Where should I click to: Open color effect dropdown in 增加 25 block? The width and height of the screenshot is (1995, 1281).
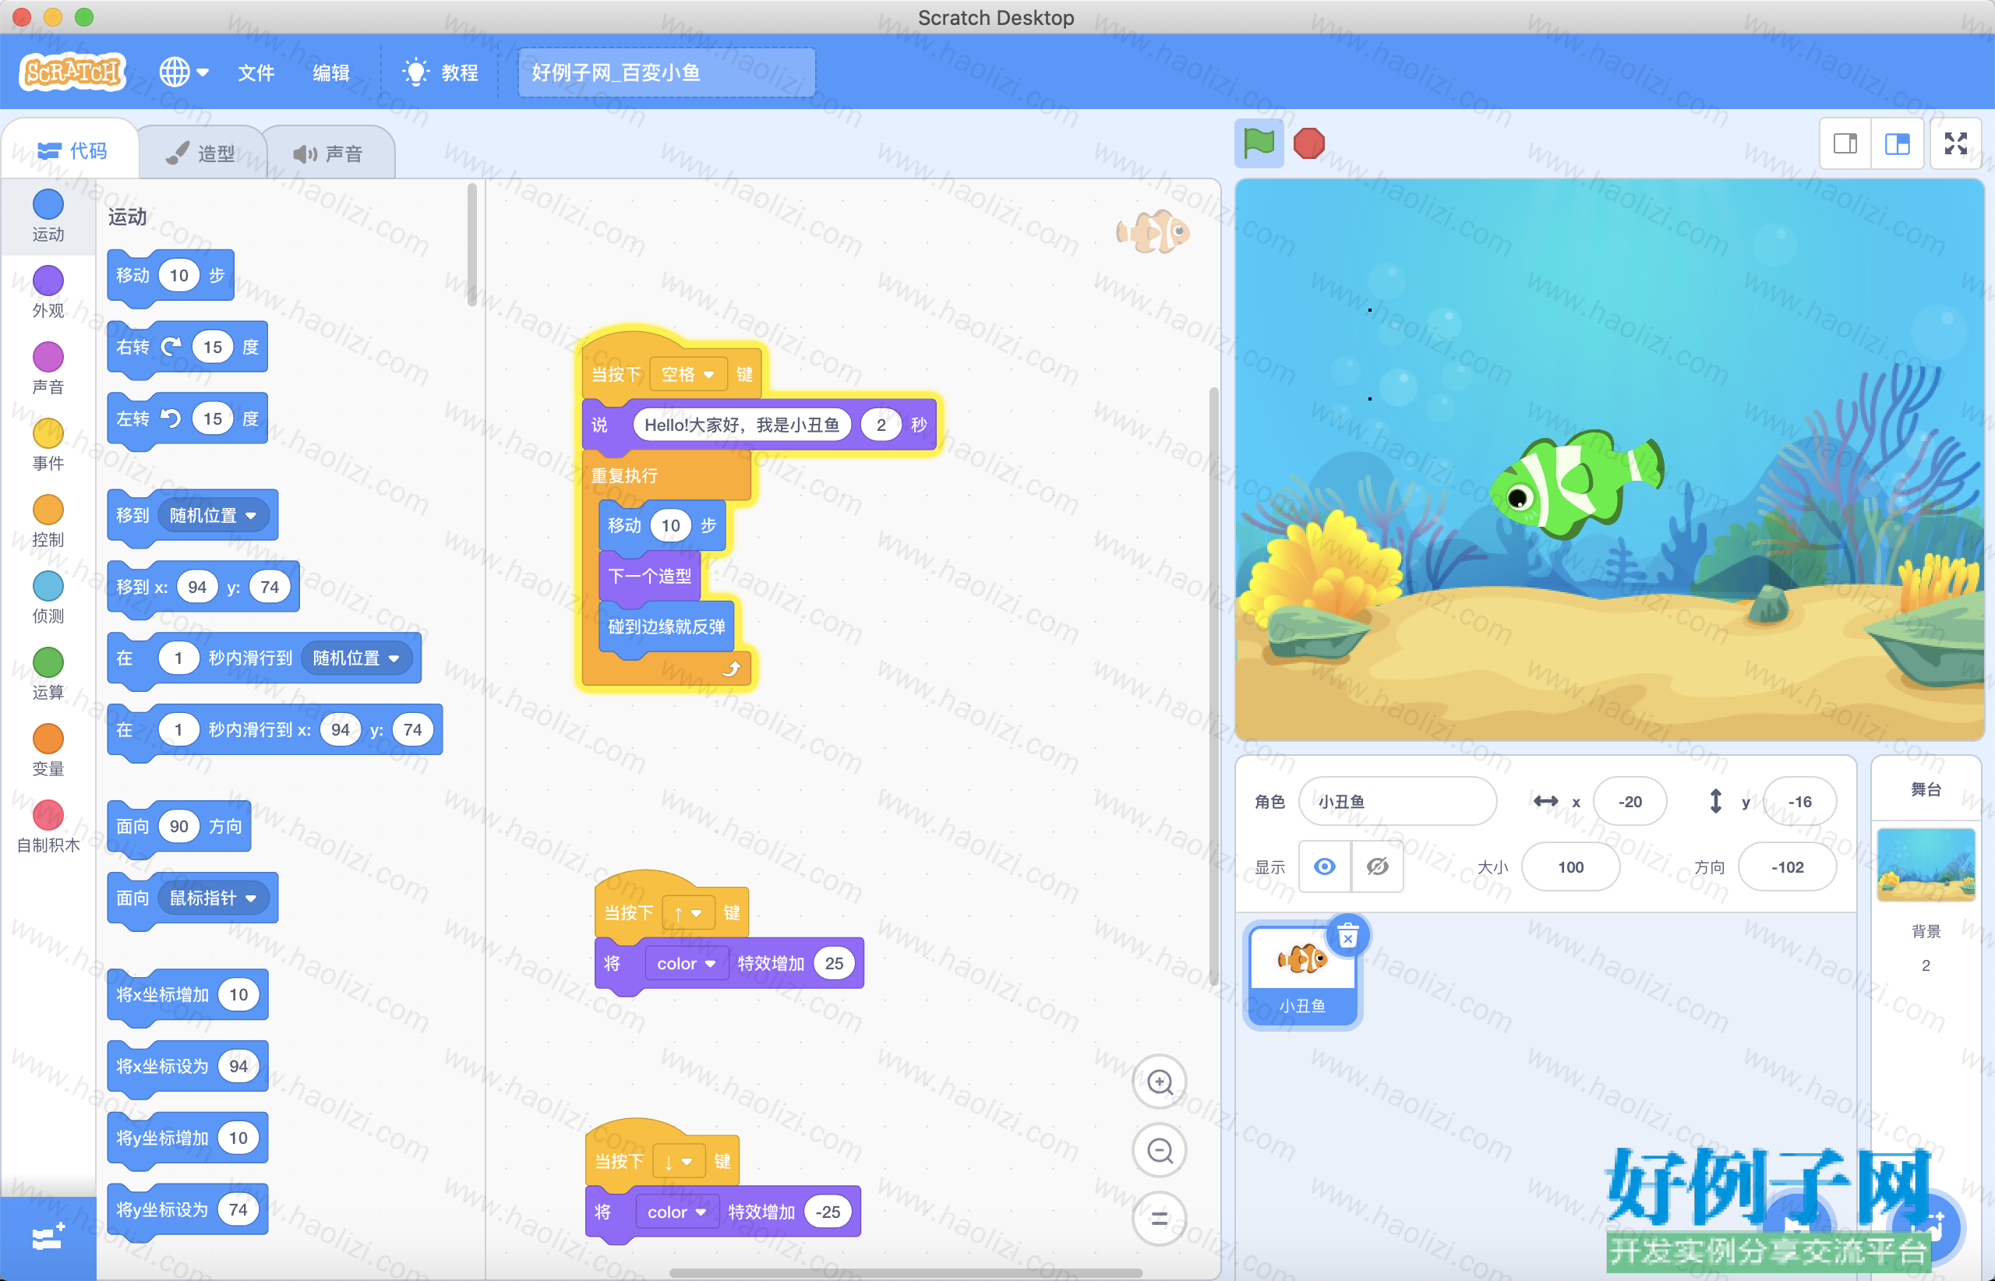686,963
